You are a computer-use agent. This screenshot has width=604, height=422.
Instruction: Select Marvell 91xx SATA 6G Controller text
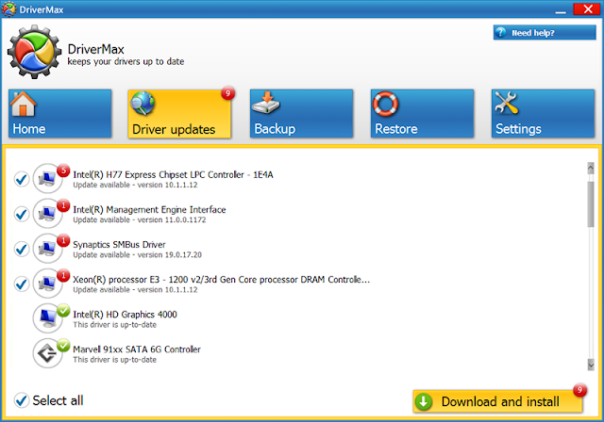[137, 349]
